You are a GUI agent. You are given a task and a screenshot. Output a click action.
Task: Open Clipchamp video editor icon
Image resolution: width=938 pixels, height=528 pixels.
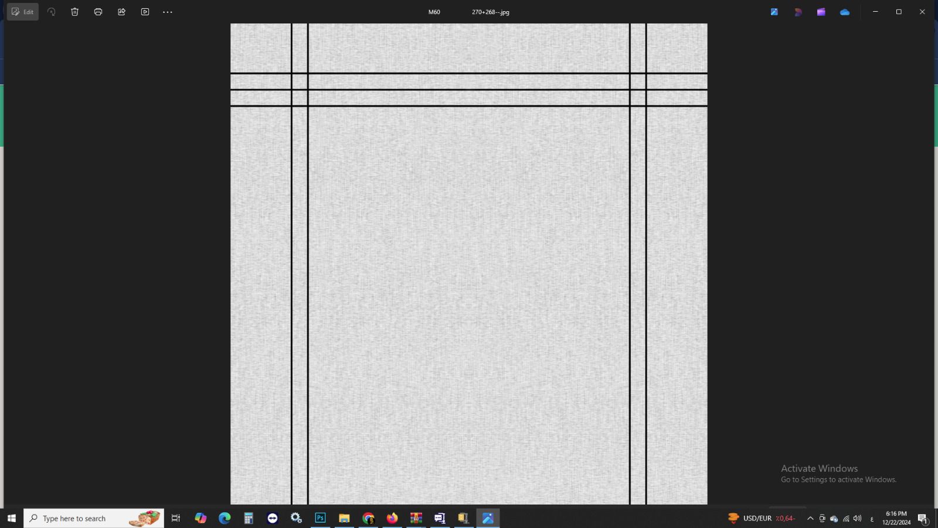821,12
